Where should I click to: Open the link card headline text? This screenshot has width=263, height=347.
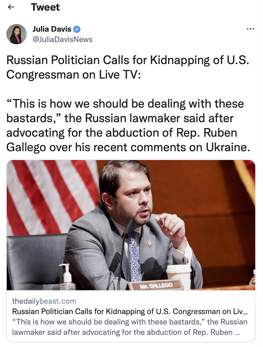tap(130, 311)
